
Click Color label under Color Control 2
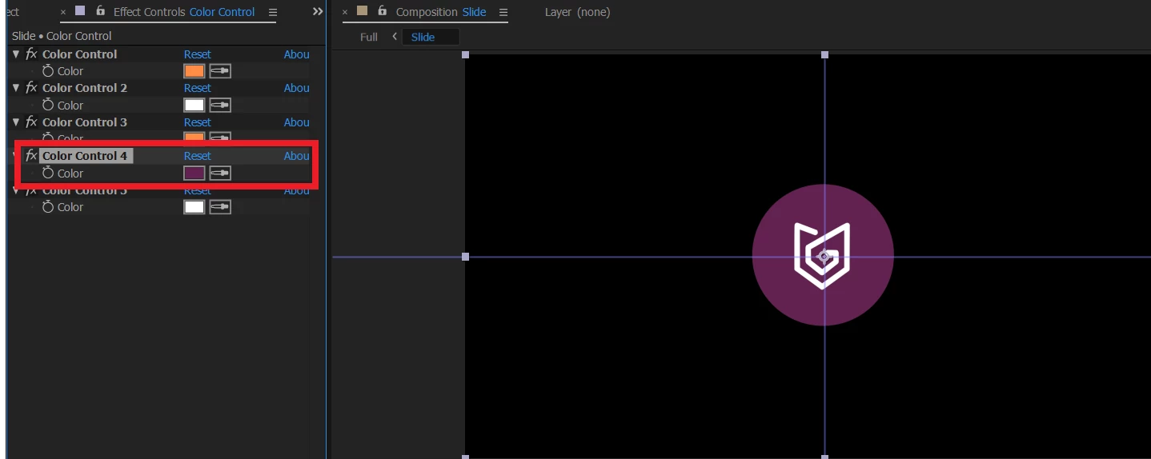click(70, 105)
